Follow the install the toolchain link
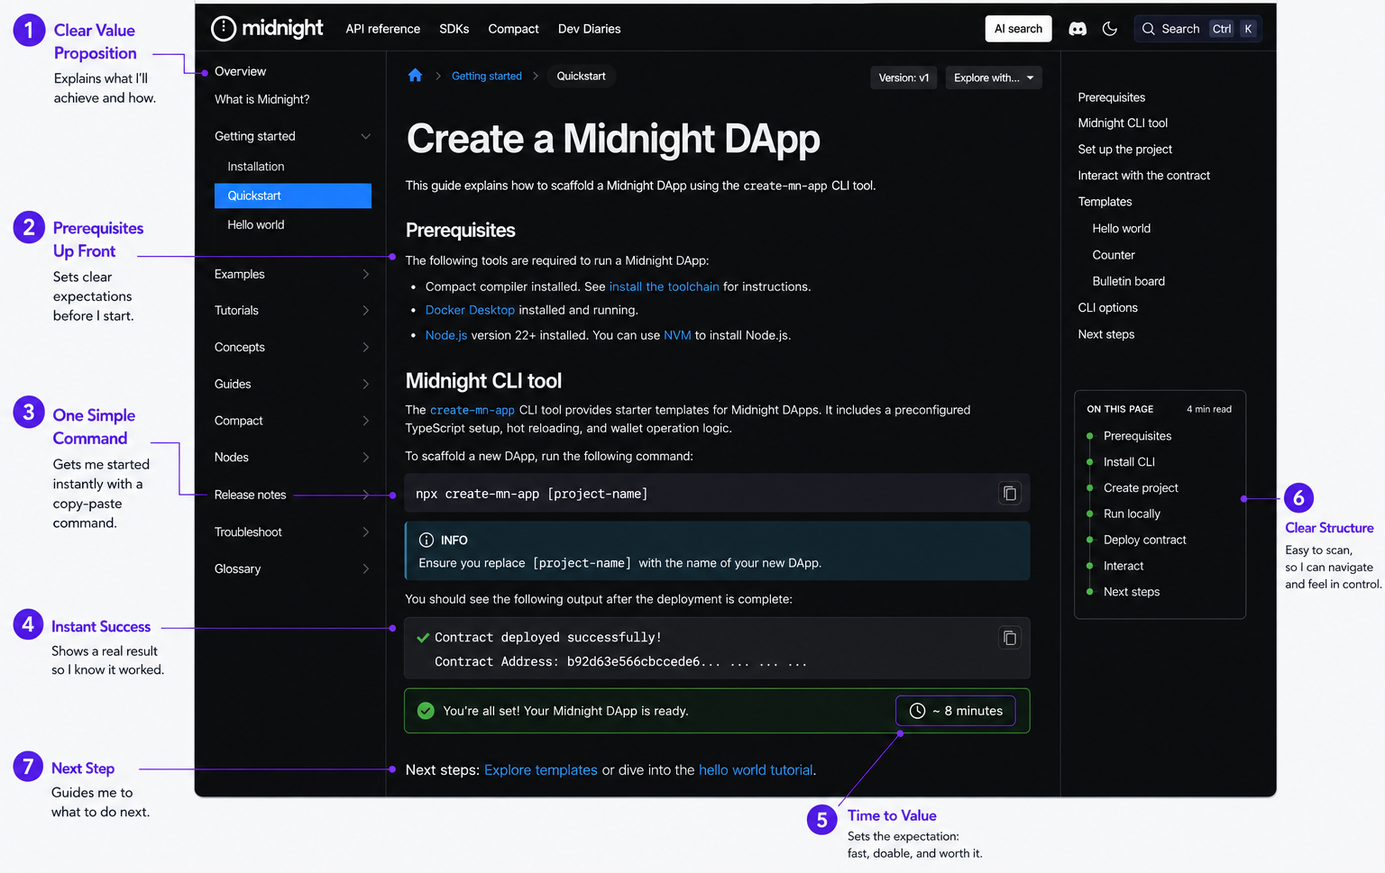This screenshot has width=1385, height=873. (x=664, y=286)
